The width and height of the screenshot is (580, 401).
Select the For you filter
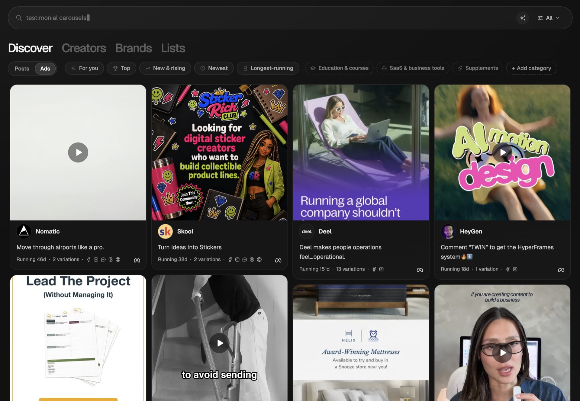(x=84, y=68)
